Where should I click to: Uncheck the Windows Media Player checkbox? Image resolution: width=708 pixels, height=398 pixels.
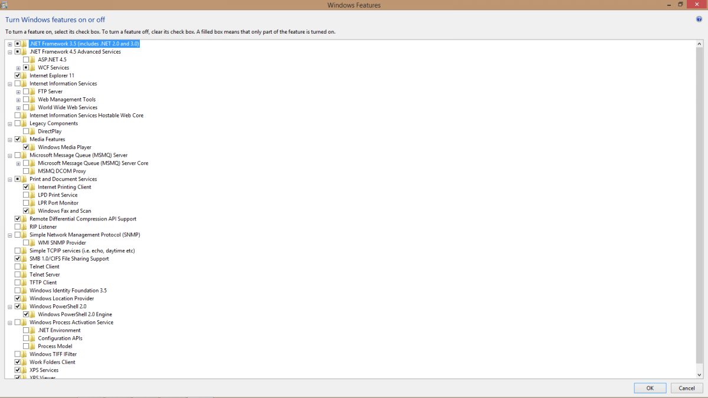coord(26,147)
